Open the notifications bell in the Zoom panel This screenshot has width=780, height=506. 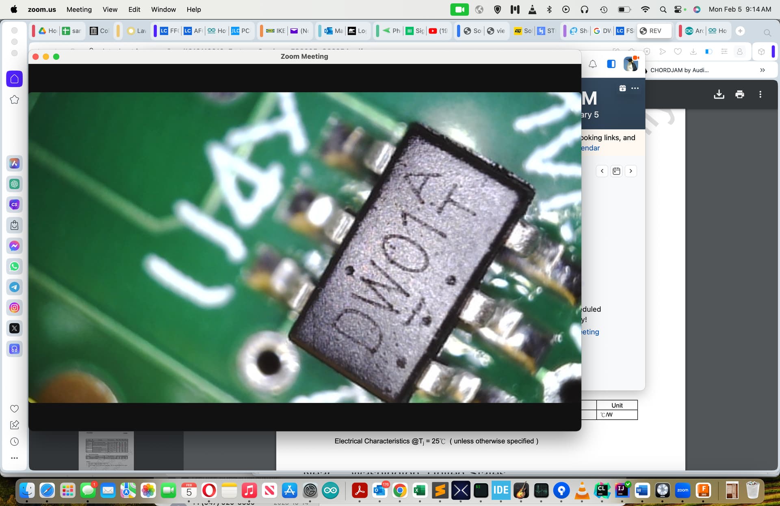593,64
